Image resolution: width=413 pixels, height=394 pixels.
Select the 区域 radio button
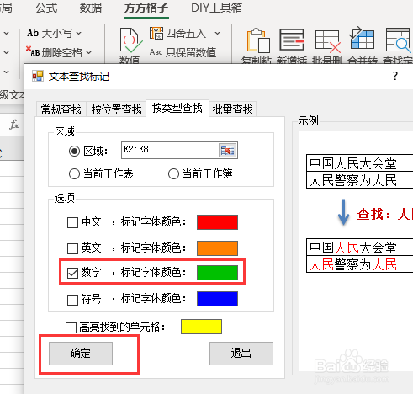pos(74,152)
